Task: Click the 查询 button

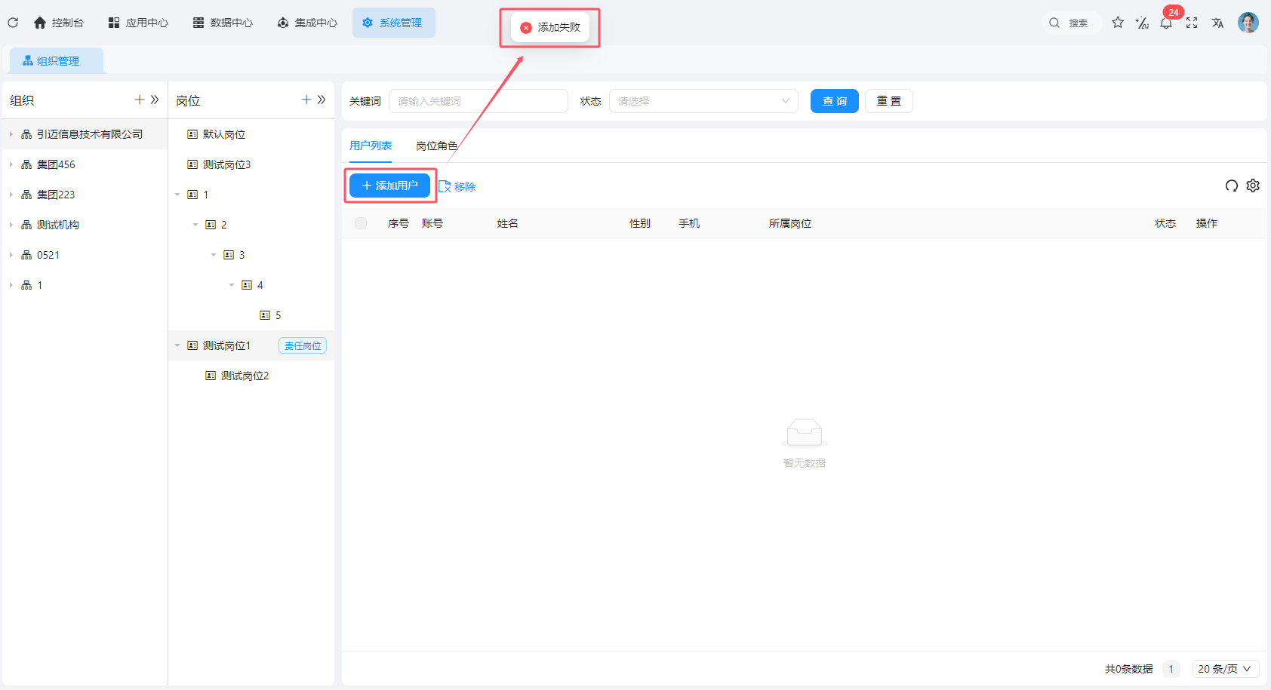Action: 835,101
